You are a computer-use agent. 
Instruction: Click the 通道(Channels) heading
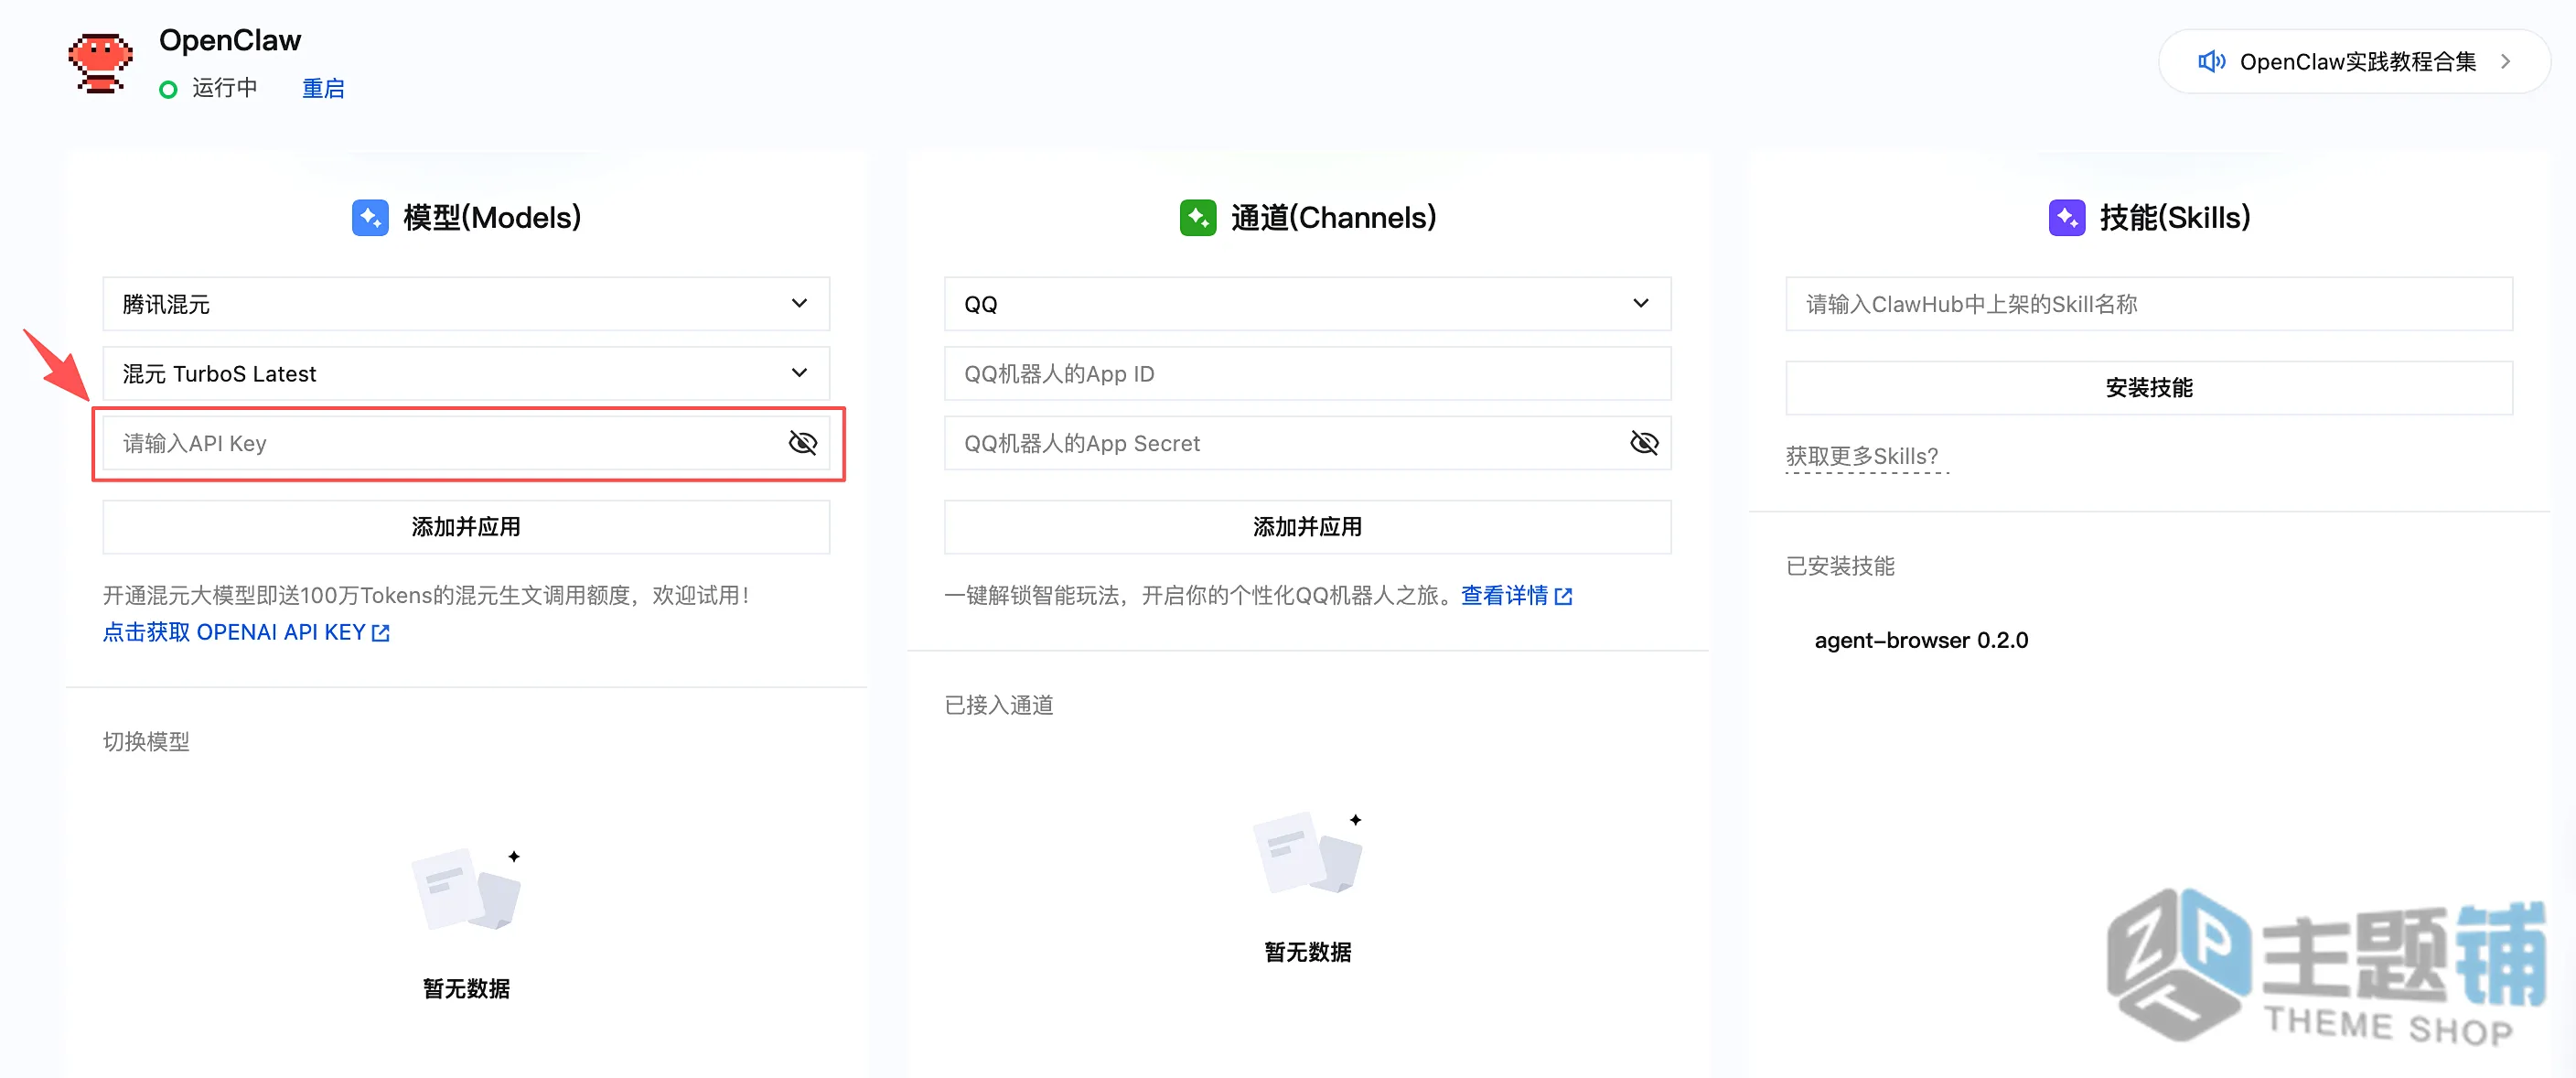point(1333,217)
